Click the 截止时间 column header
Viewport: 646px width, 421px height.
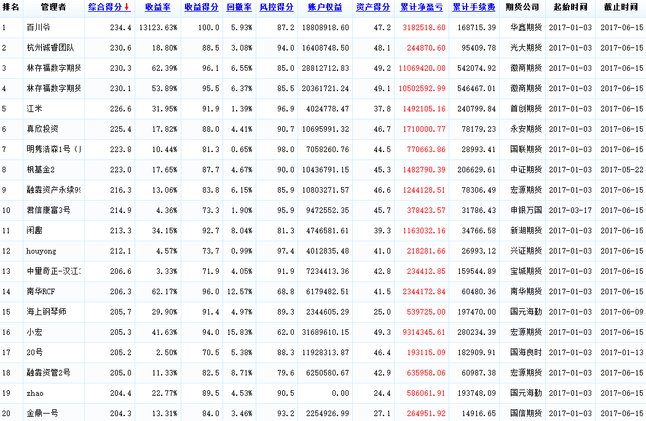click(x=621, y=7)
